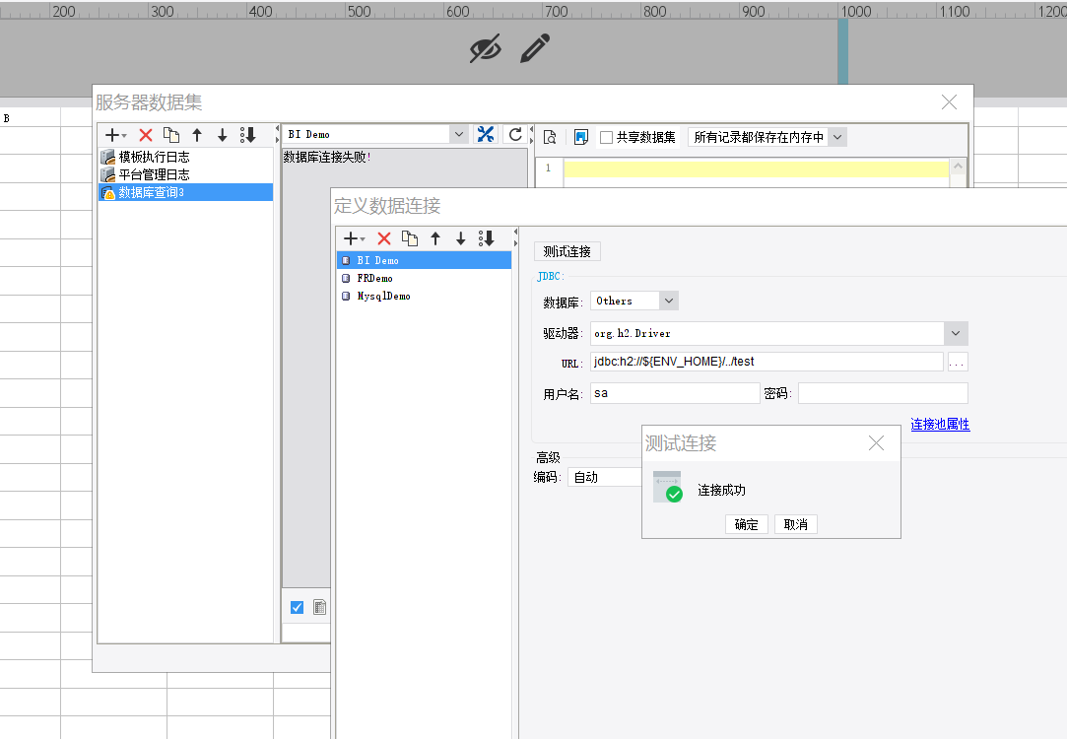
Task: Copy the selected server dataset
Action: [x=170, y=135]
